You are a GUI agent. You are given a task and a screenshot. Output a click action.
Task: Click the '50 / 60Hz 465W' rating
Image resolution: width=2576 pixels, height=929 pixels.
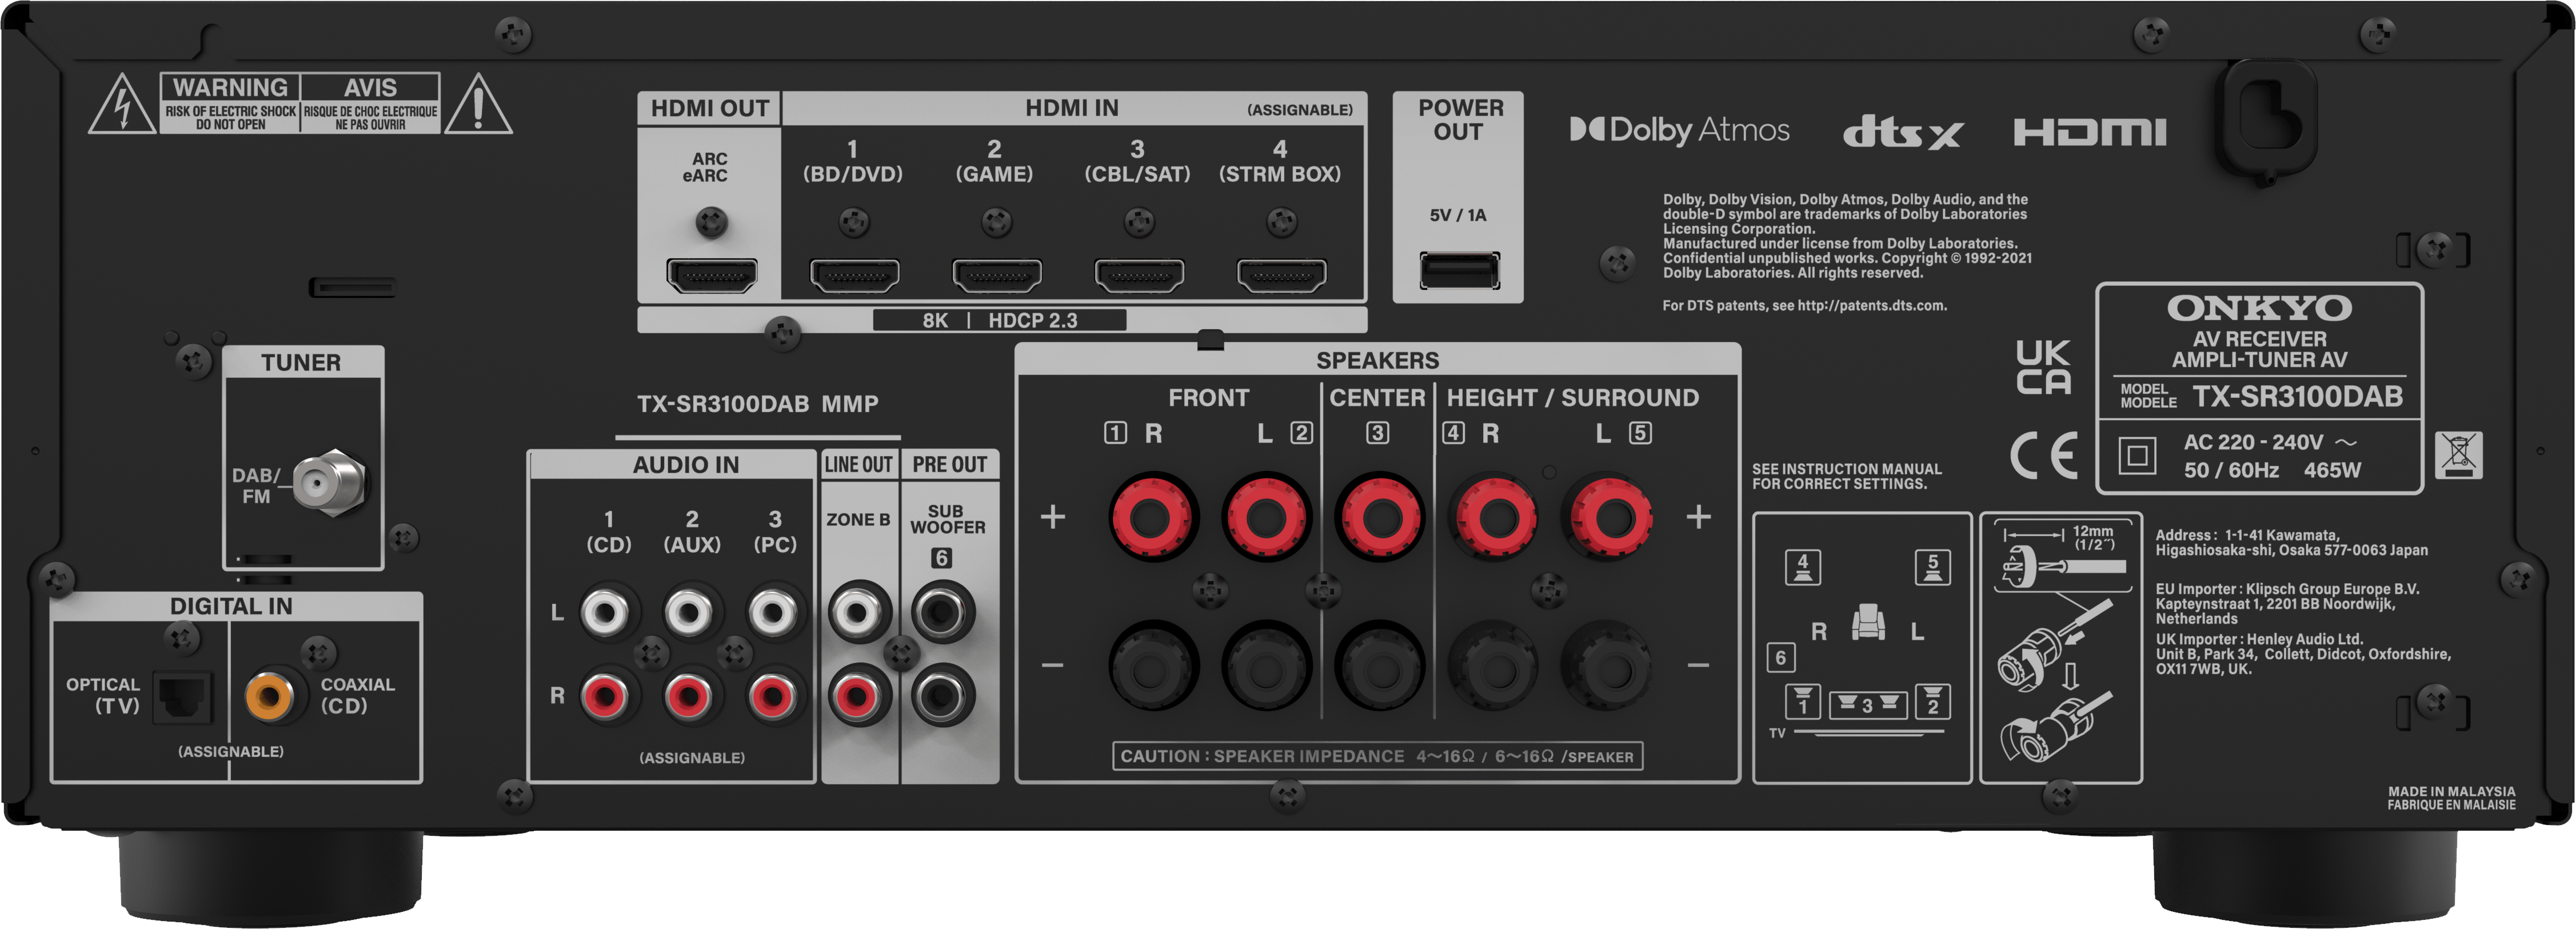coord(2272,470)
